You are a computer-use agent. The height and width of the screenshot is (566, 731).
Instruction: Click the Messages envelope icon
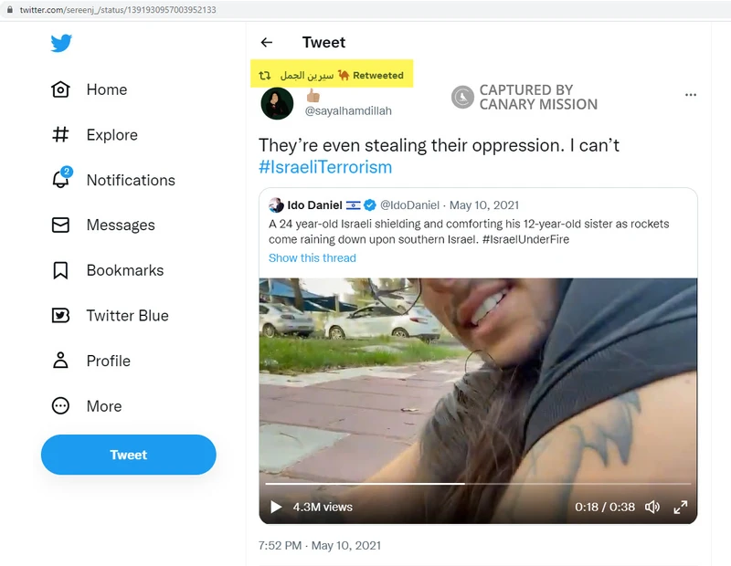point(60,225)
